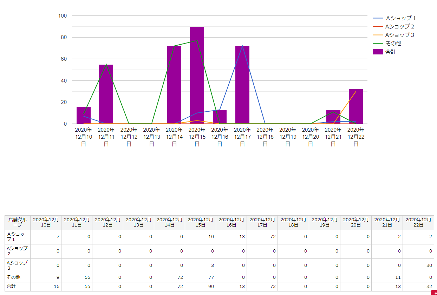The image size is (437, 295).
Task: Click the y-axis value 60
Action: coord(64,59)
